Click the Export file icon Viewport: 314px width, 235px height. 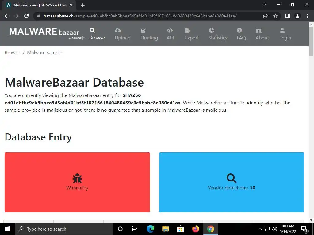[187, 30]
